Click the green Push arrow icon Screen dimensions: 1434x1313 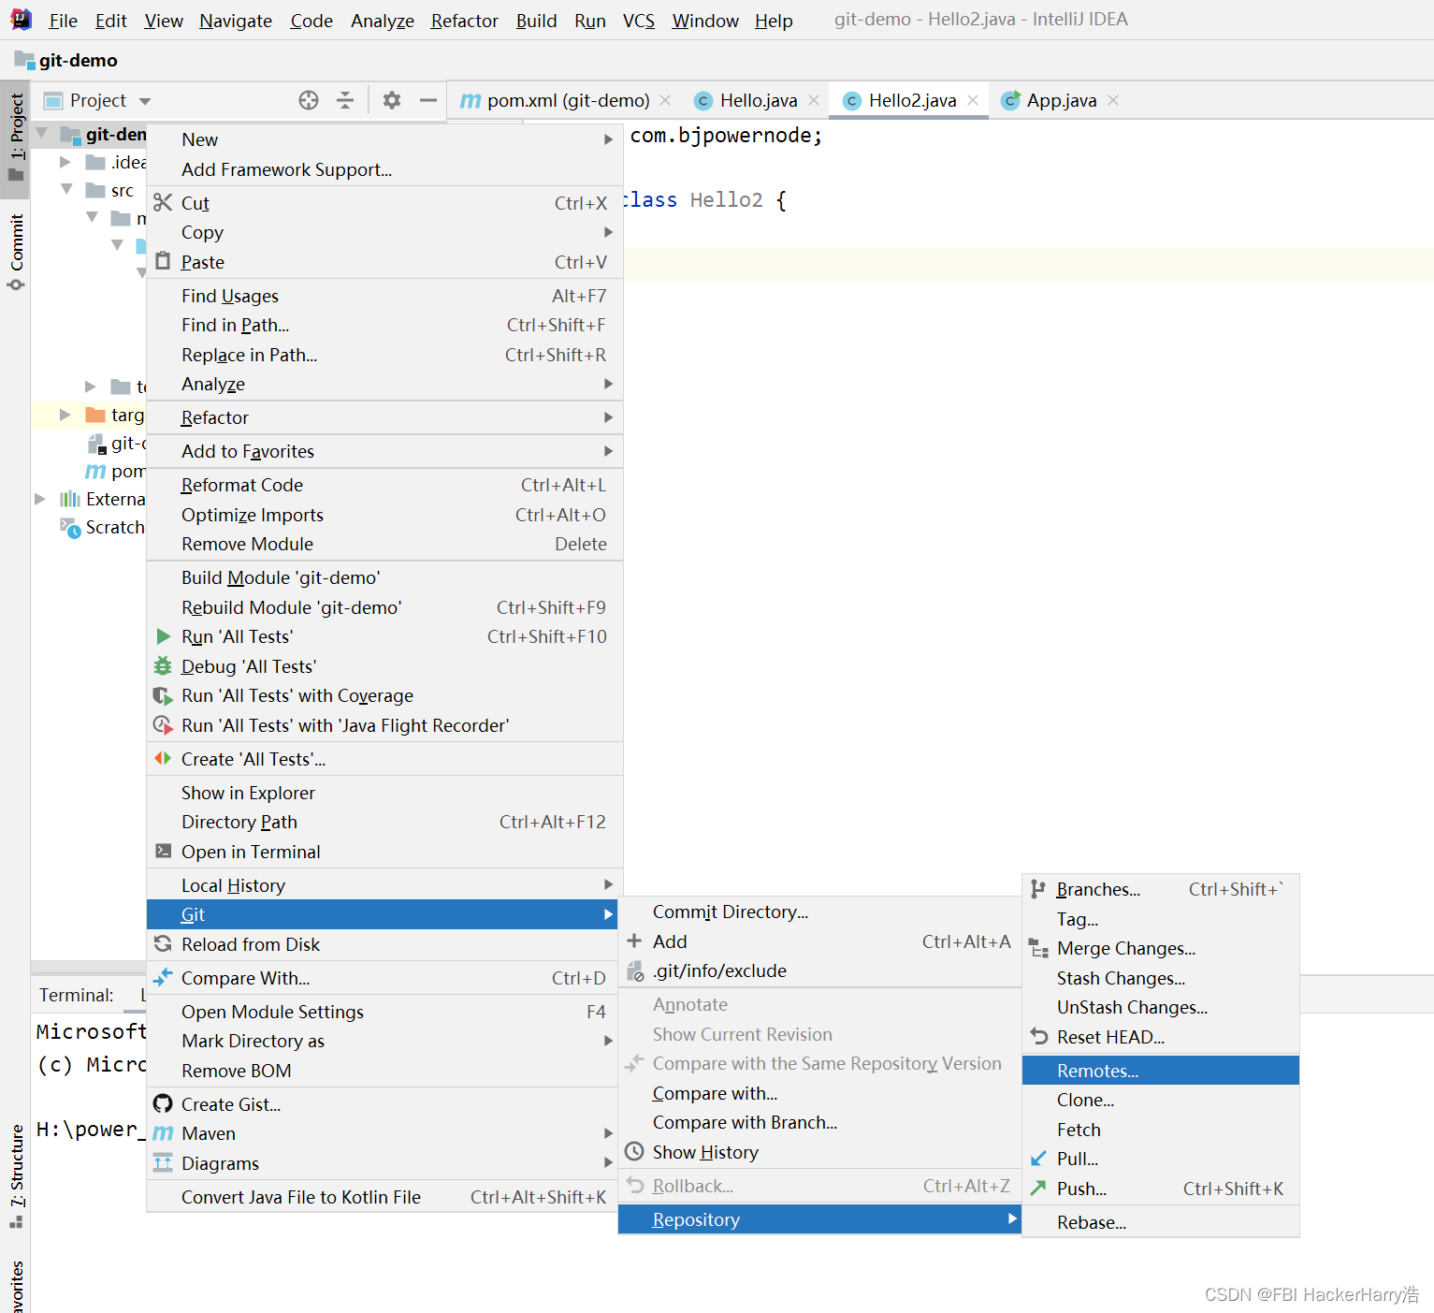(1038, 1188)
